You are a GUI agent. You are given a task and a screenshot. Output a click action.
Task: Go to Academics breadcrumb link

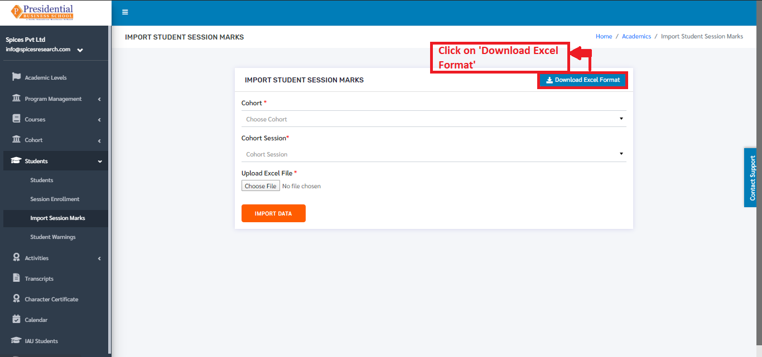pos(636,36)
